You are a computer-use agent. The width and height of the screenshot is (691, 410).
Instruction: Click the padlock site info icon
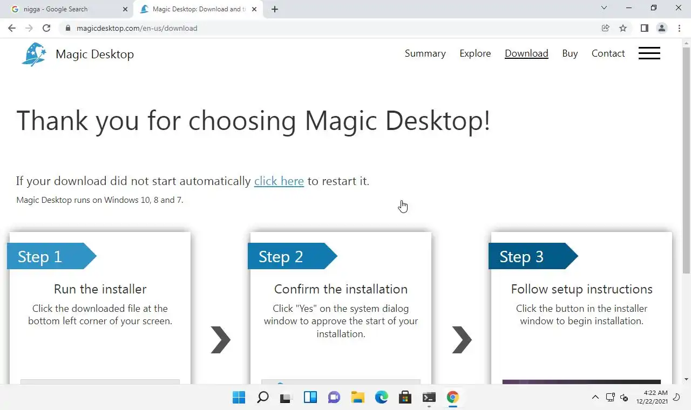pos(67,28)
